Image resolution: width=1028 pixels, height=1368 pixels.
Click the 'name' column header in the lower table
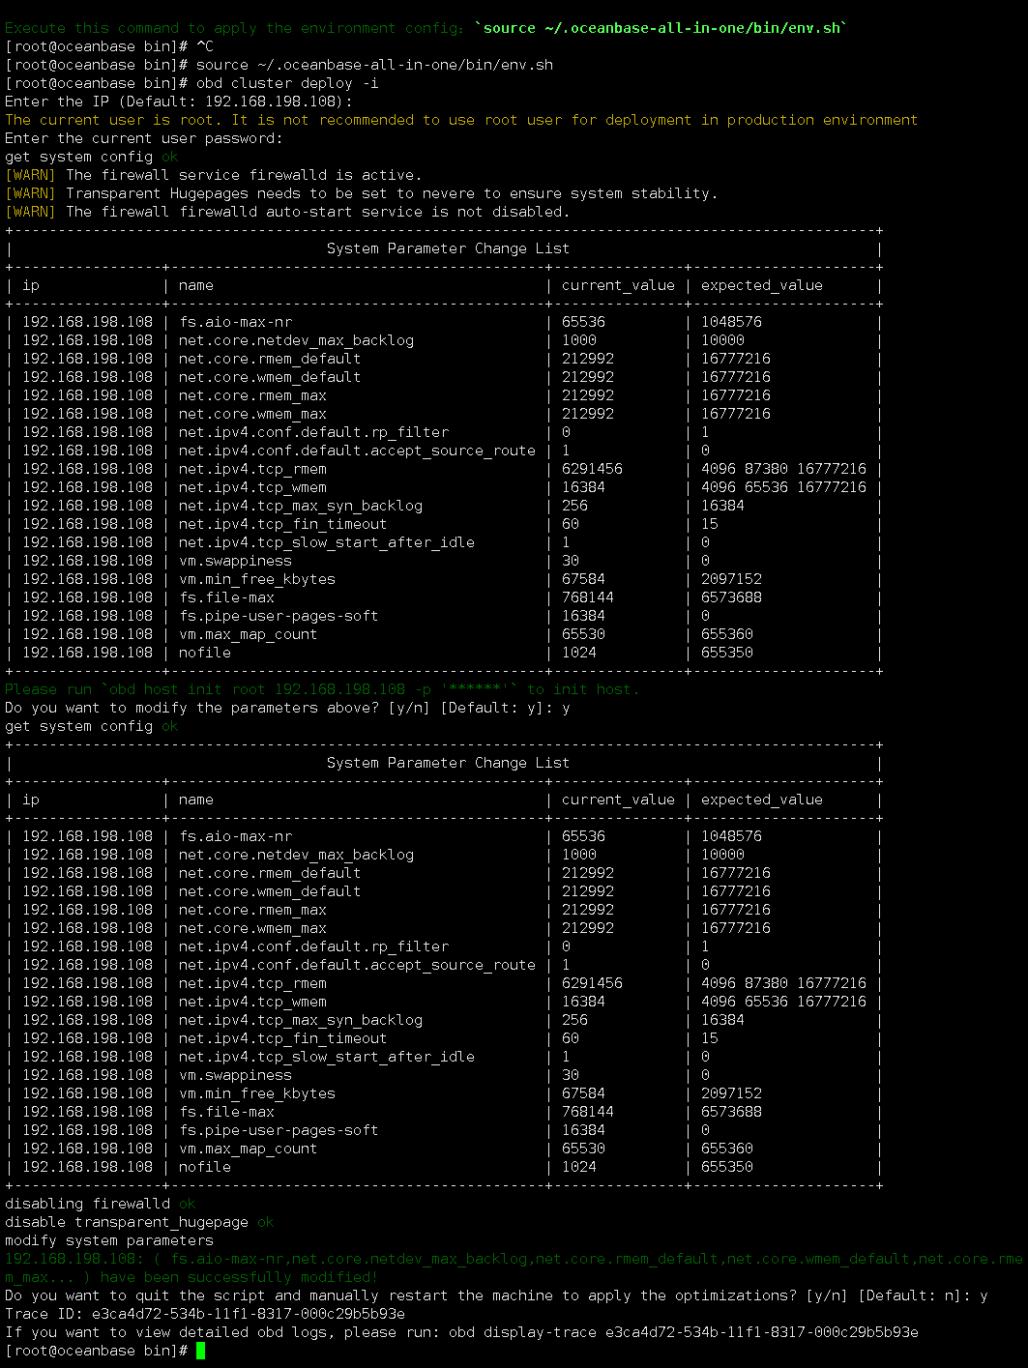(196, 800)
